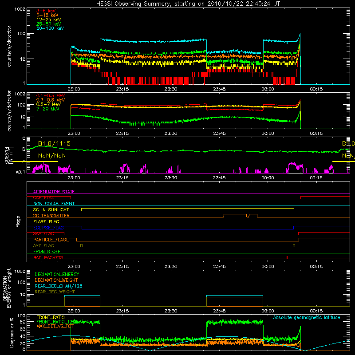Screen dimensions: 355x355
Task: Click the 0.3-0.8 MeV legend label
Action: [51, 100]
